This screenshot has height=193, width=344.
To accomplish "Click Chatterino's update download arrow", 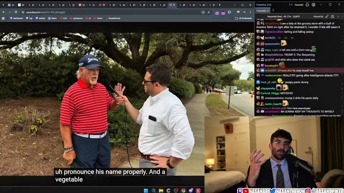I will point(307,5).
